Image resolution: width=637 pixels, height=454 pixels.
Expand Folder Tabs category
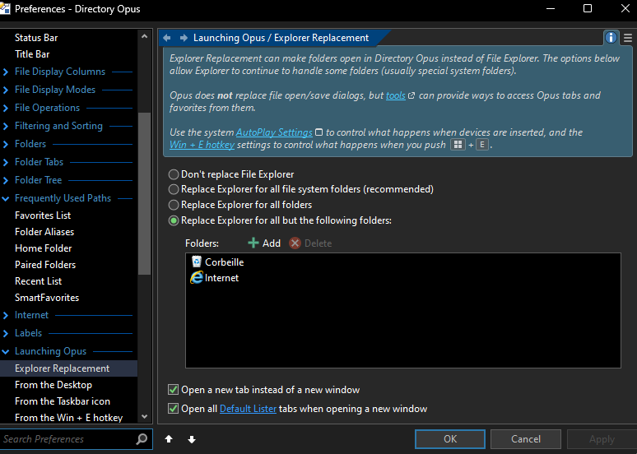coord(6,162)
